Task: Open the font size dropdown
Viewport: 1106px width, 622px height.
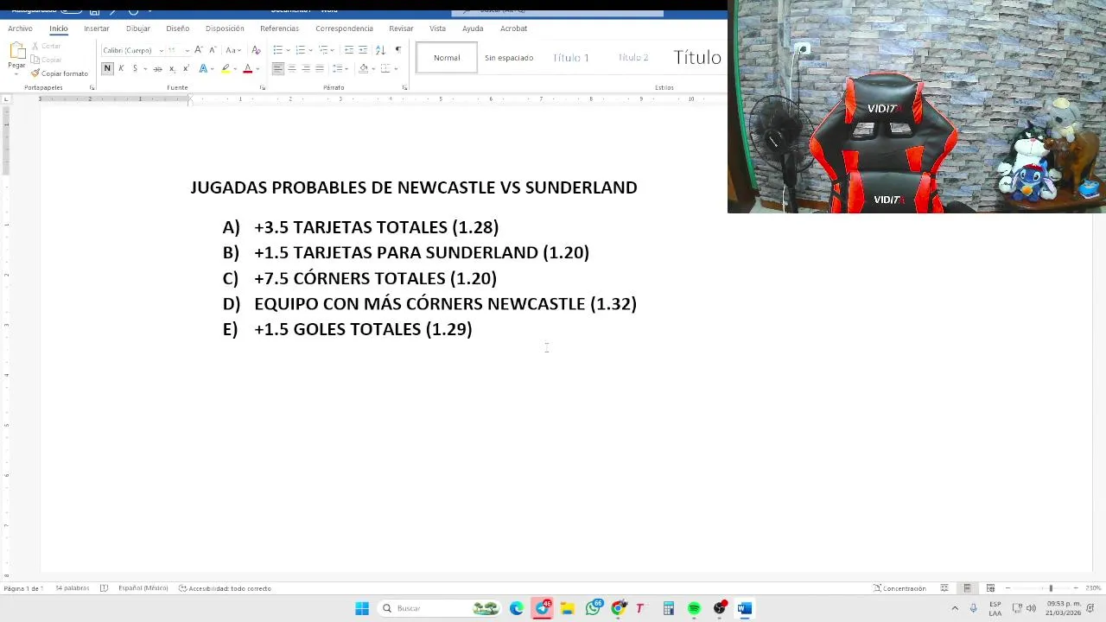Action: [x=186, y=50]
